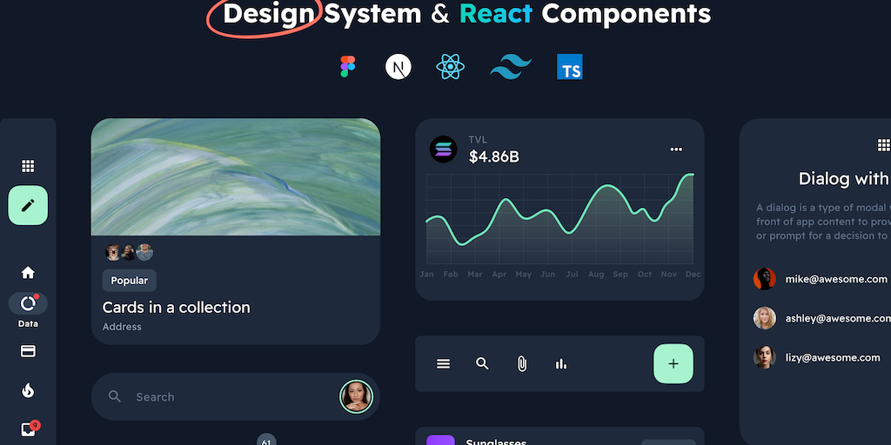891x445 pixels.
Task: Click the paperclip attachment icon
Action: pos(522,364)
